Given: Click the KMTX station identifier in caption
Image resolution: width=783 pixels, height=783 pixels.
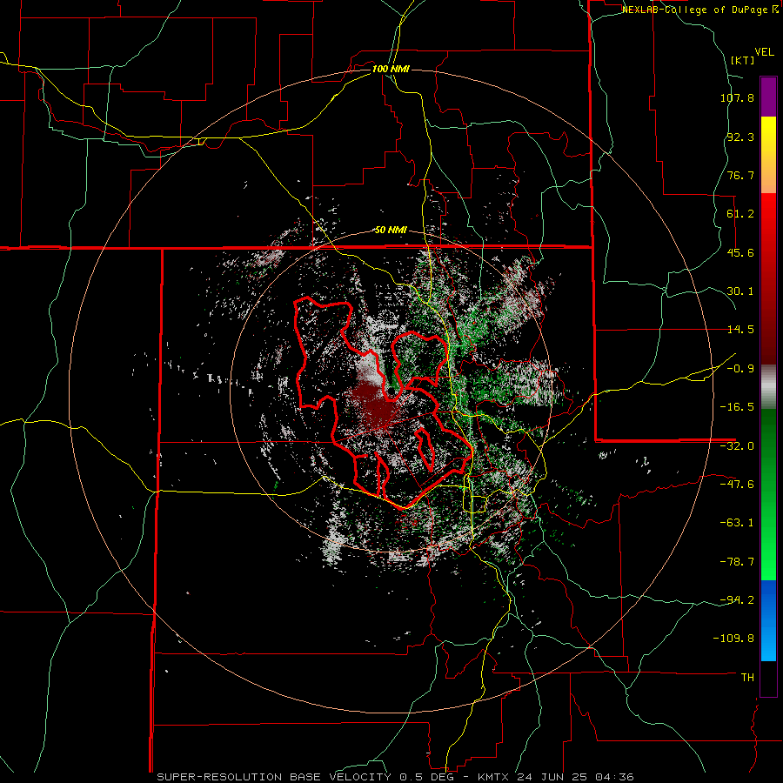Looking at the screenshot, I should (493, 777).
